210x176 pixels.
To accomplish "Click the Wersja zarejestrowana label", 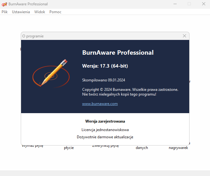I will [105, 121].
